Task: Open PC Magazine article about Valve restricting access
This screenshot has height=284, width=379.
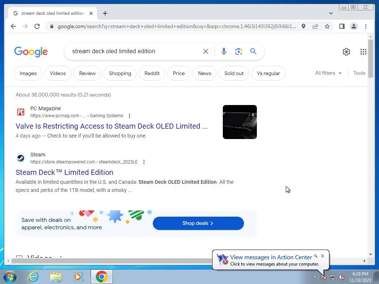Action: 112,126
